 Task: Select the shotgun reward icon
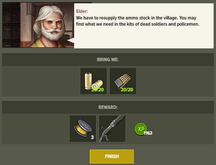click(112, 129)
